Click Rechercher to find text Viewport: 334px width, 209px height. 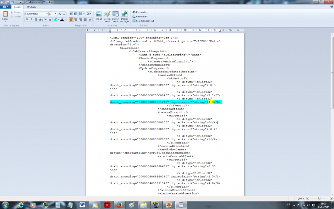[x=140, y=12]
